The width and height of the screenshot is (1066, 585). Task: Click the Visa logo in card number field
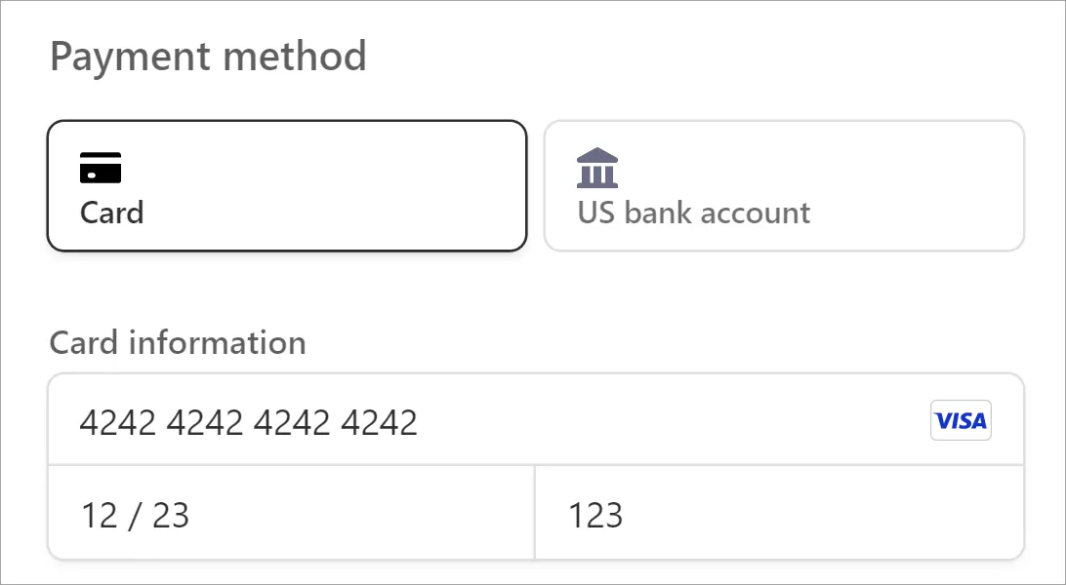coord(961,420)
